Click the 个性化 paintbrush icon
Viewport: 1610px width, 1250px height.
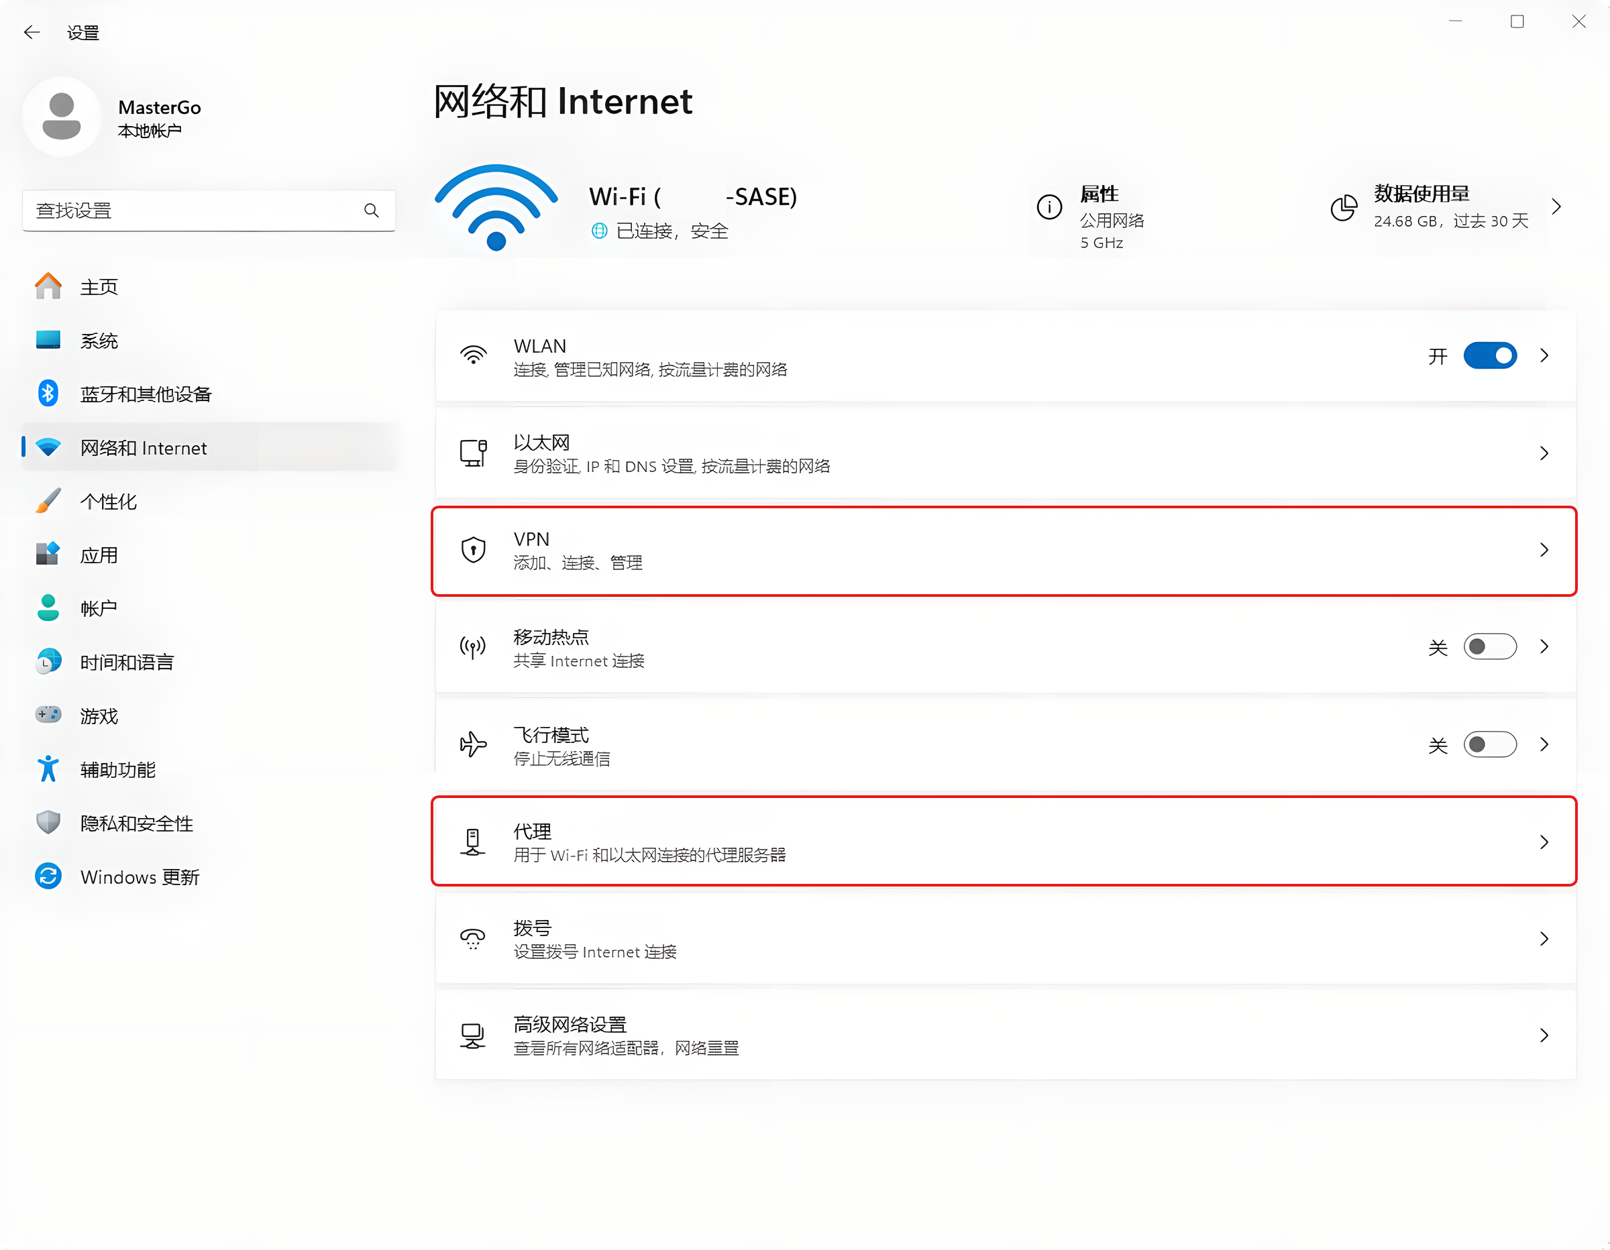49,500
